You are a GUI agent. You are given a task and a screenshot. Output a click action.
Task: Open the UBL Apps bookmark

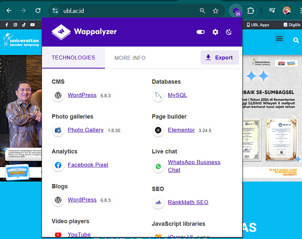pos(258,25)
